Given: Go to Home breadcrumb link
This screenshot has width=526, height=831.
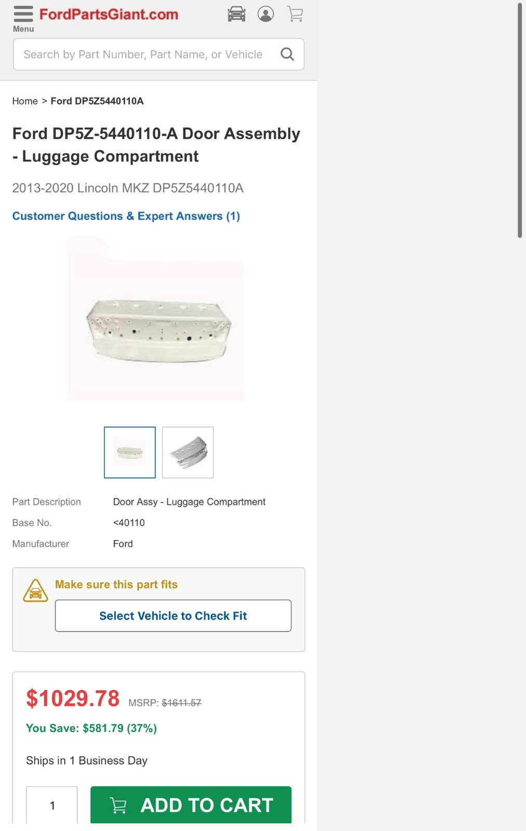Looking at the screenshot, I should [25, 101].
